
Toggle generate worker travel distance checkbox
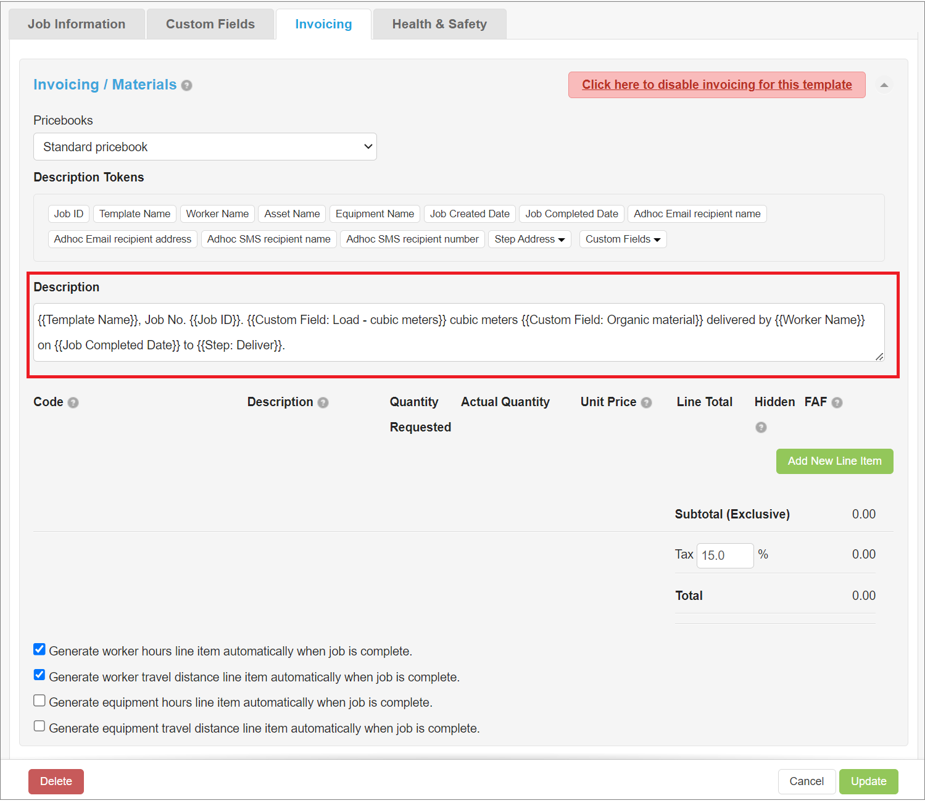tap(39, 675)
